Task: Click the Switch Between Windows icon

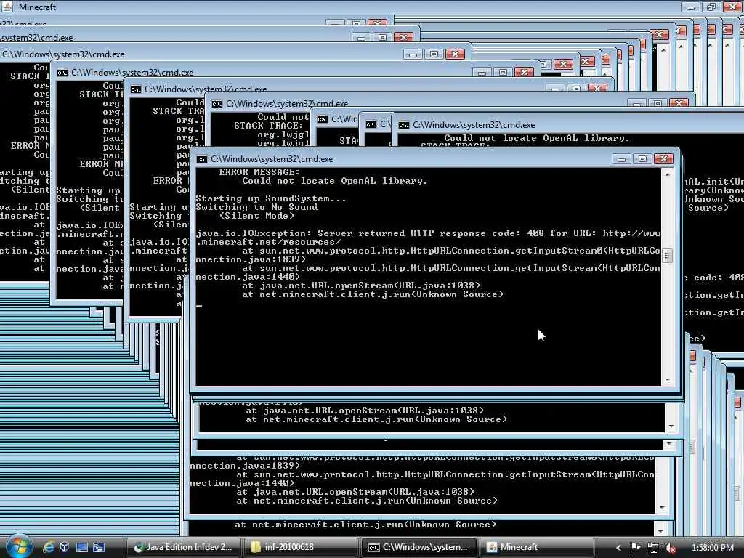Action: [x=99, y=547]
